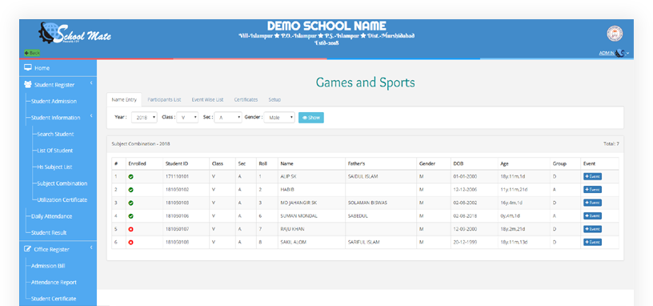Open the Class dropdown showing V
The height and width of the screenshot is (306, 653).
(x=187, y=118)
